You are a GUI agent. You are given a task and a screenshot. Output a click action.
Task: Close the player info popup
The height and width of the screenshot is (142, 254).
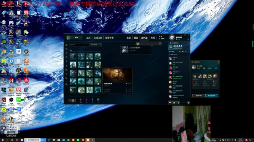218,62
